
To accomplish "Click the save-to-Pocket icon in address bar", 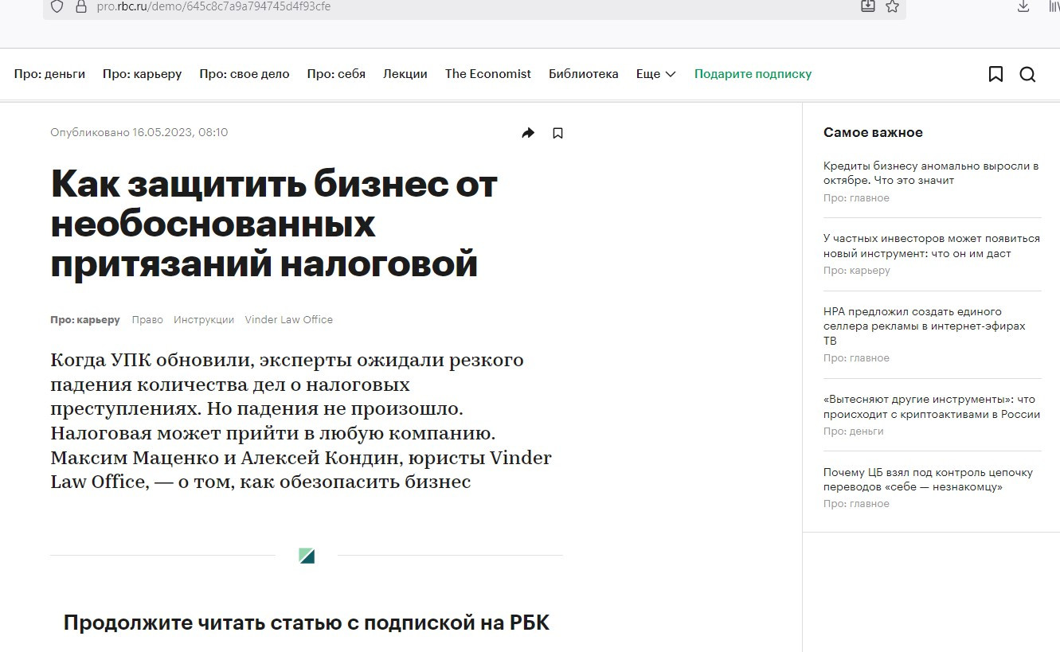I will tap(868, 6).
